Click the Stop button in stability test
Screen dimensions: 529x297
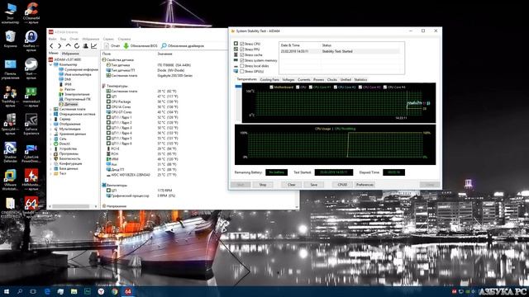click(x=263, y=185)
